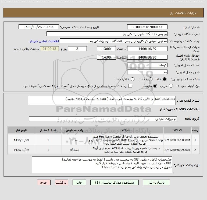This screenshot has width=207, height=200.
Task: Click the کد کالا column header
Action: [177, 130]
